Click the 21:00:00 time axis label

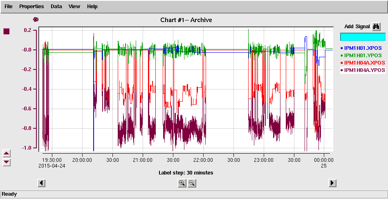pos(143,160)
